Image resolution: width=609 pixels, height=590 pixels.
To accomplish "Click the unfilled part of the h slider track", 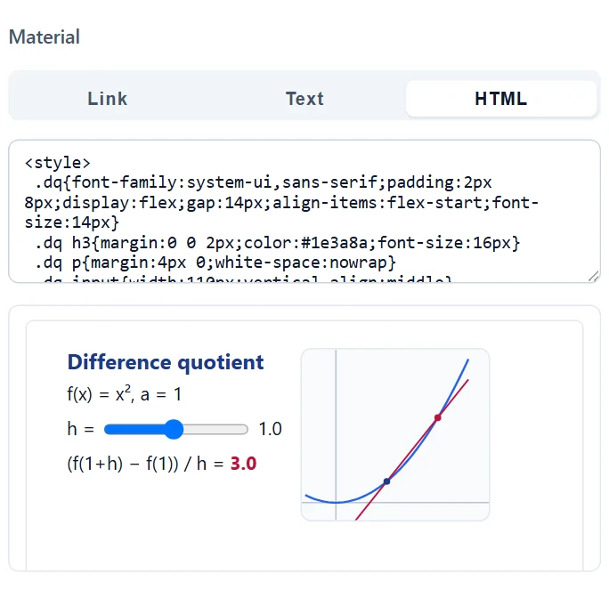I will click(x=215, y=429).
